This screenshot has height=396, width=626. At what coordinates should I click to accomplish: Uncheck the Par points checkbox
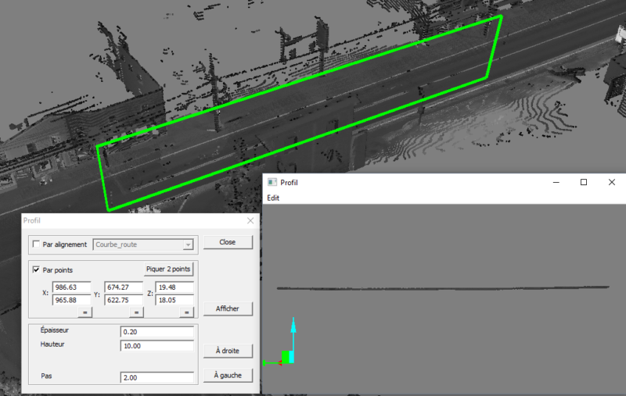(x=36, y=269)
